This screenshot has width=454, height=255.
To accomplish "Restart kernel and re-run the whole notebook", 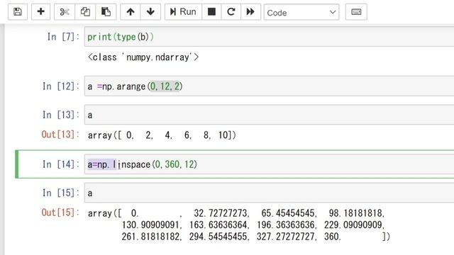I will [x=250, y=12].
